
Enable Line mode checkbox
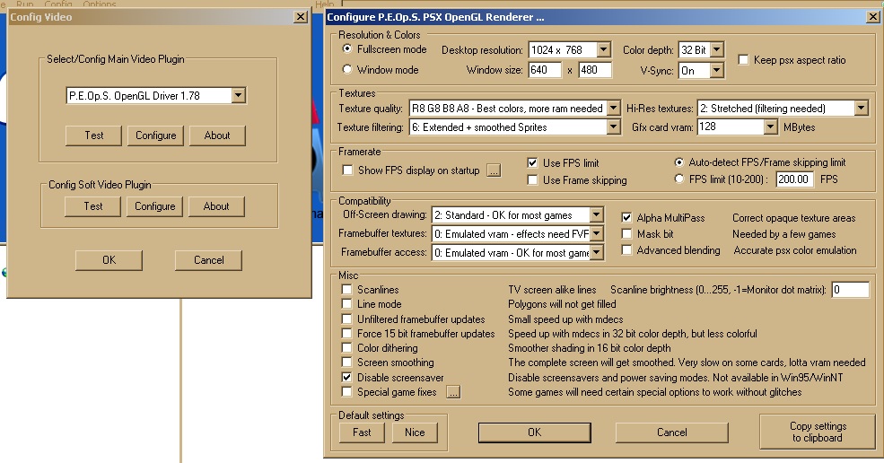pyautogui.click(x=346, y=304)
